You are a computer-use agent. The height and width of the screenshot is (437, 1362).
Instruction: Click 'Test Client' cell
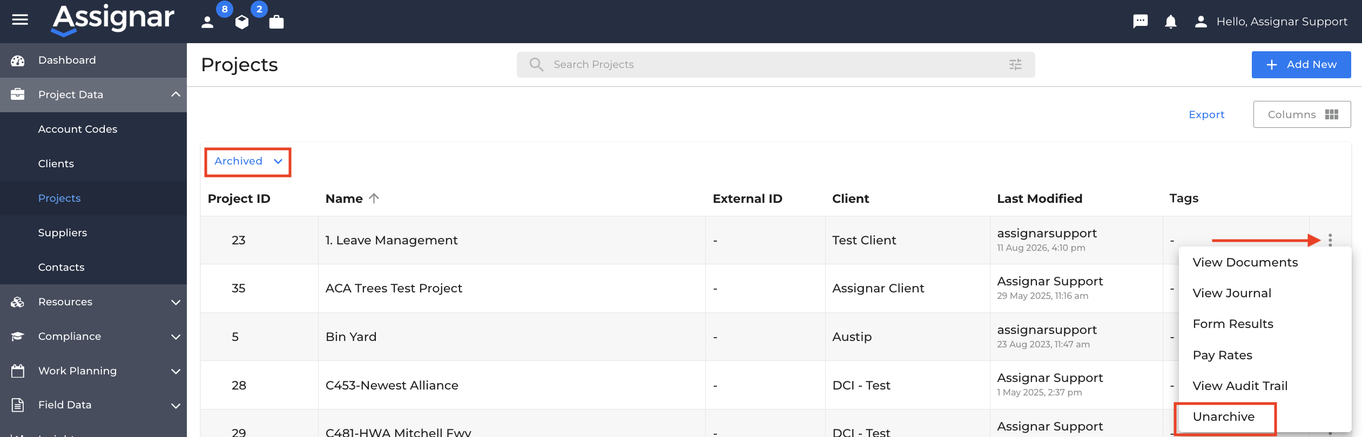pos(864,241)
